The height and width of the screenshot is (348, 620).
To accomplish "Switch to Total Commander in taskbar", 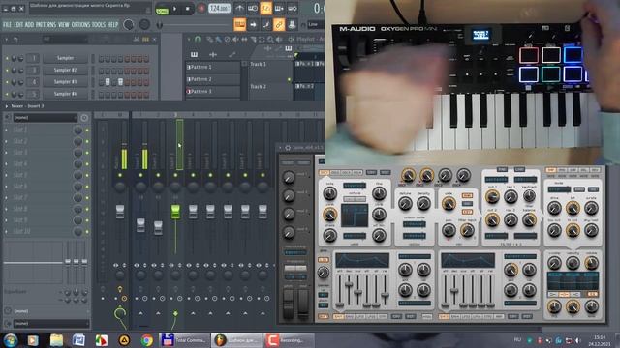I will pyautogui.click(x=184, y=340).
